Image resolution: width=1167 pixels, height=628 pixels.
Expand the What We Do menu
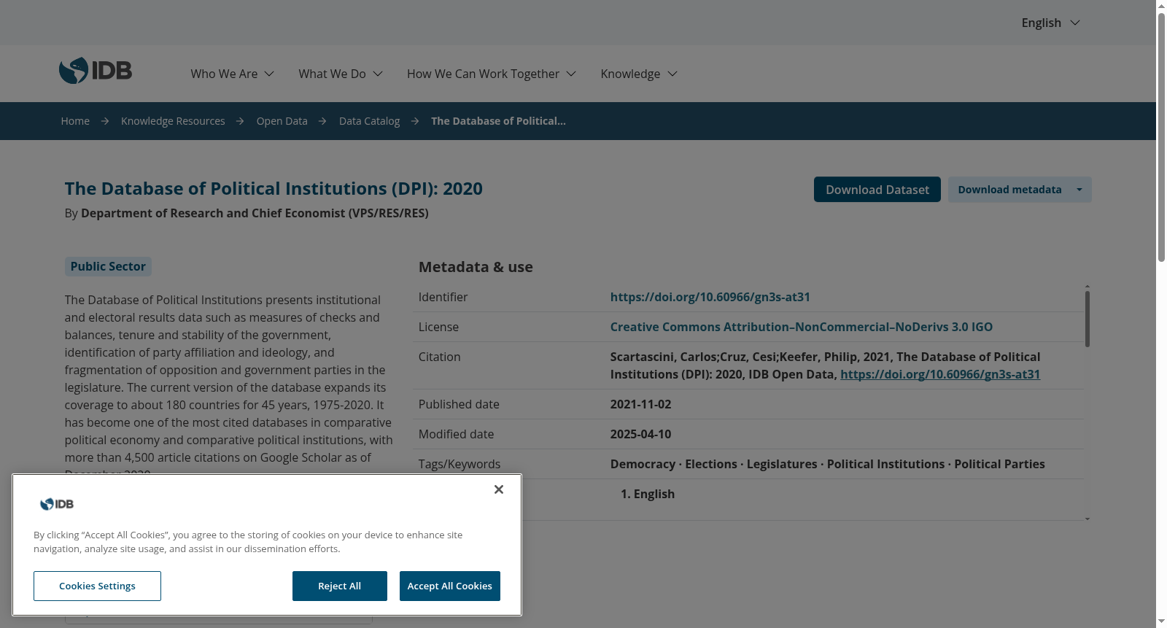tap(341, 74)
